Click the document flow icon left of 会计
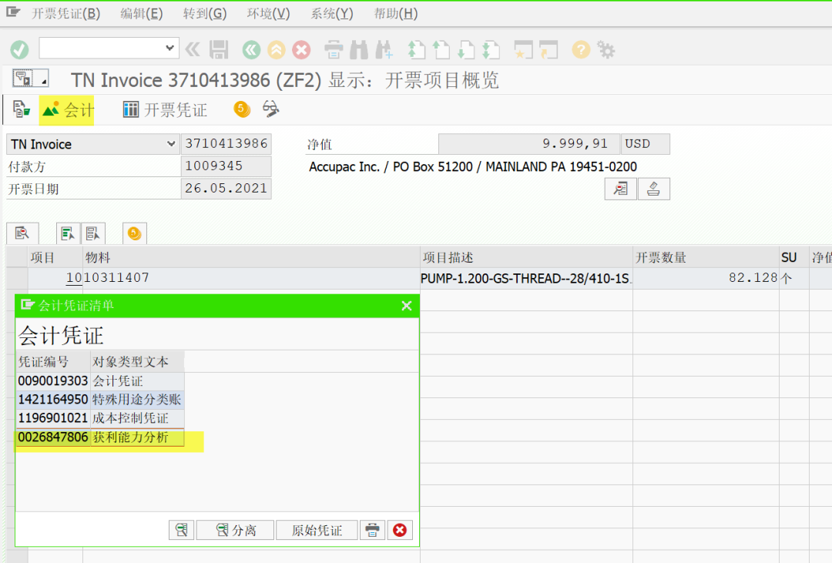Screen dimensions: 832x563 point(22,109)
